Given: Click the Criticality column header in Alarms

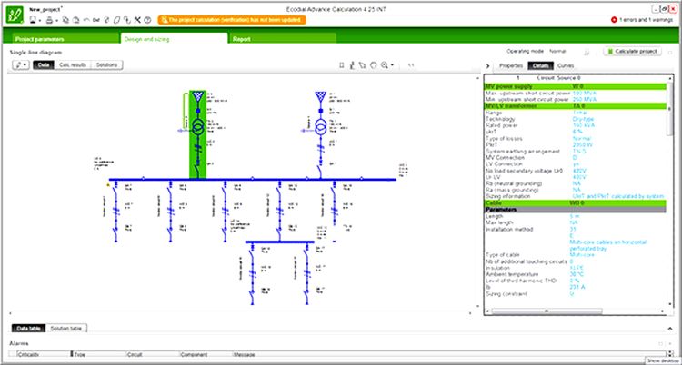Looking at the screenshot, I should click(x=42, y=355).
